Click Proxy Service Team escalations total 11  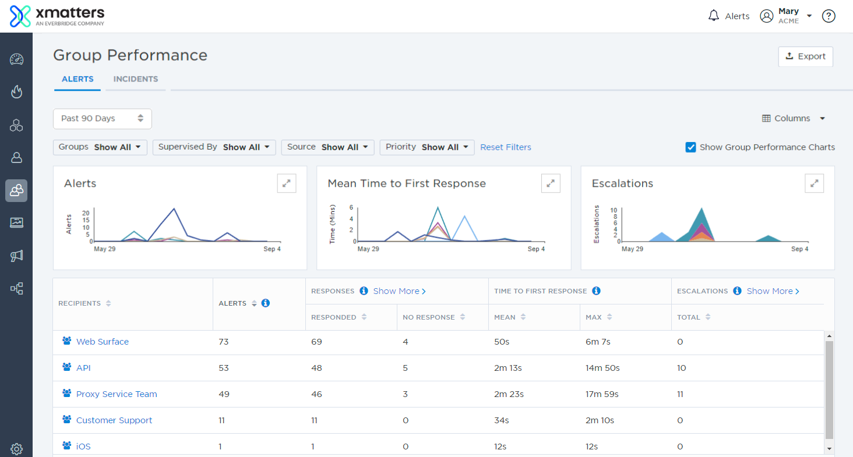coord(680,394)
